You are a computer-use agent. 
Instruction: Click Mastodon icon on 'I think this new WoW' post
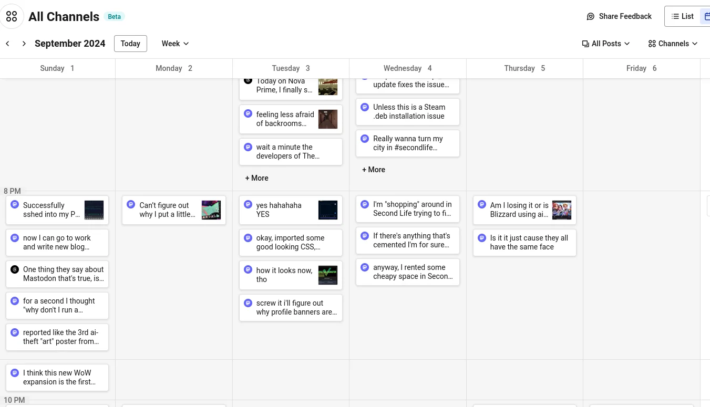pyautogui.click(x=15, y=373)
